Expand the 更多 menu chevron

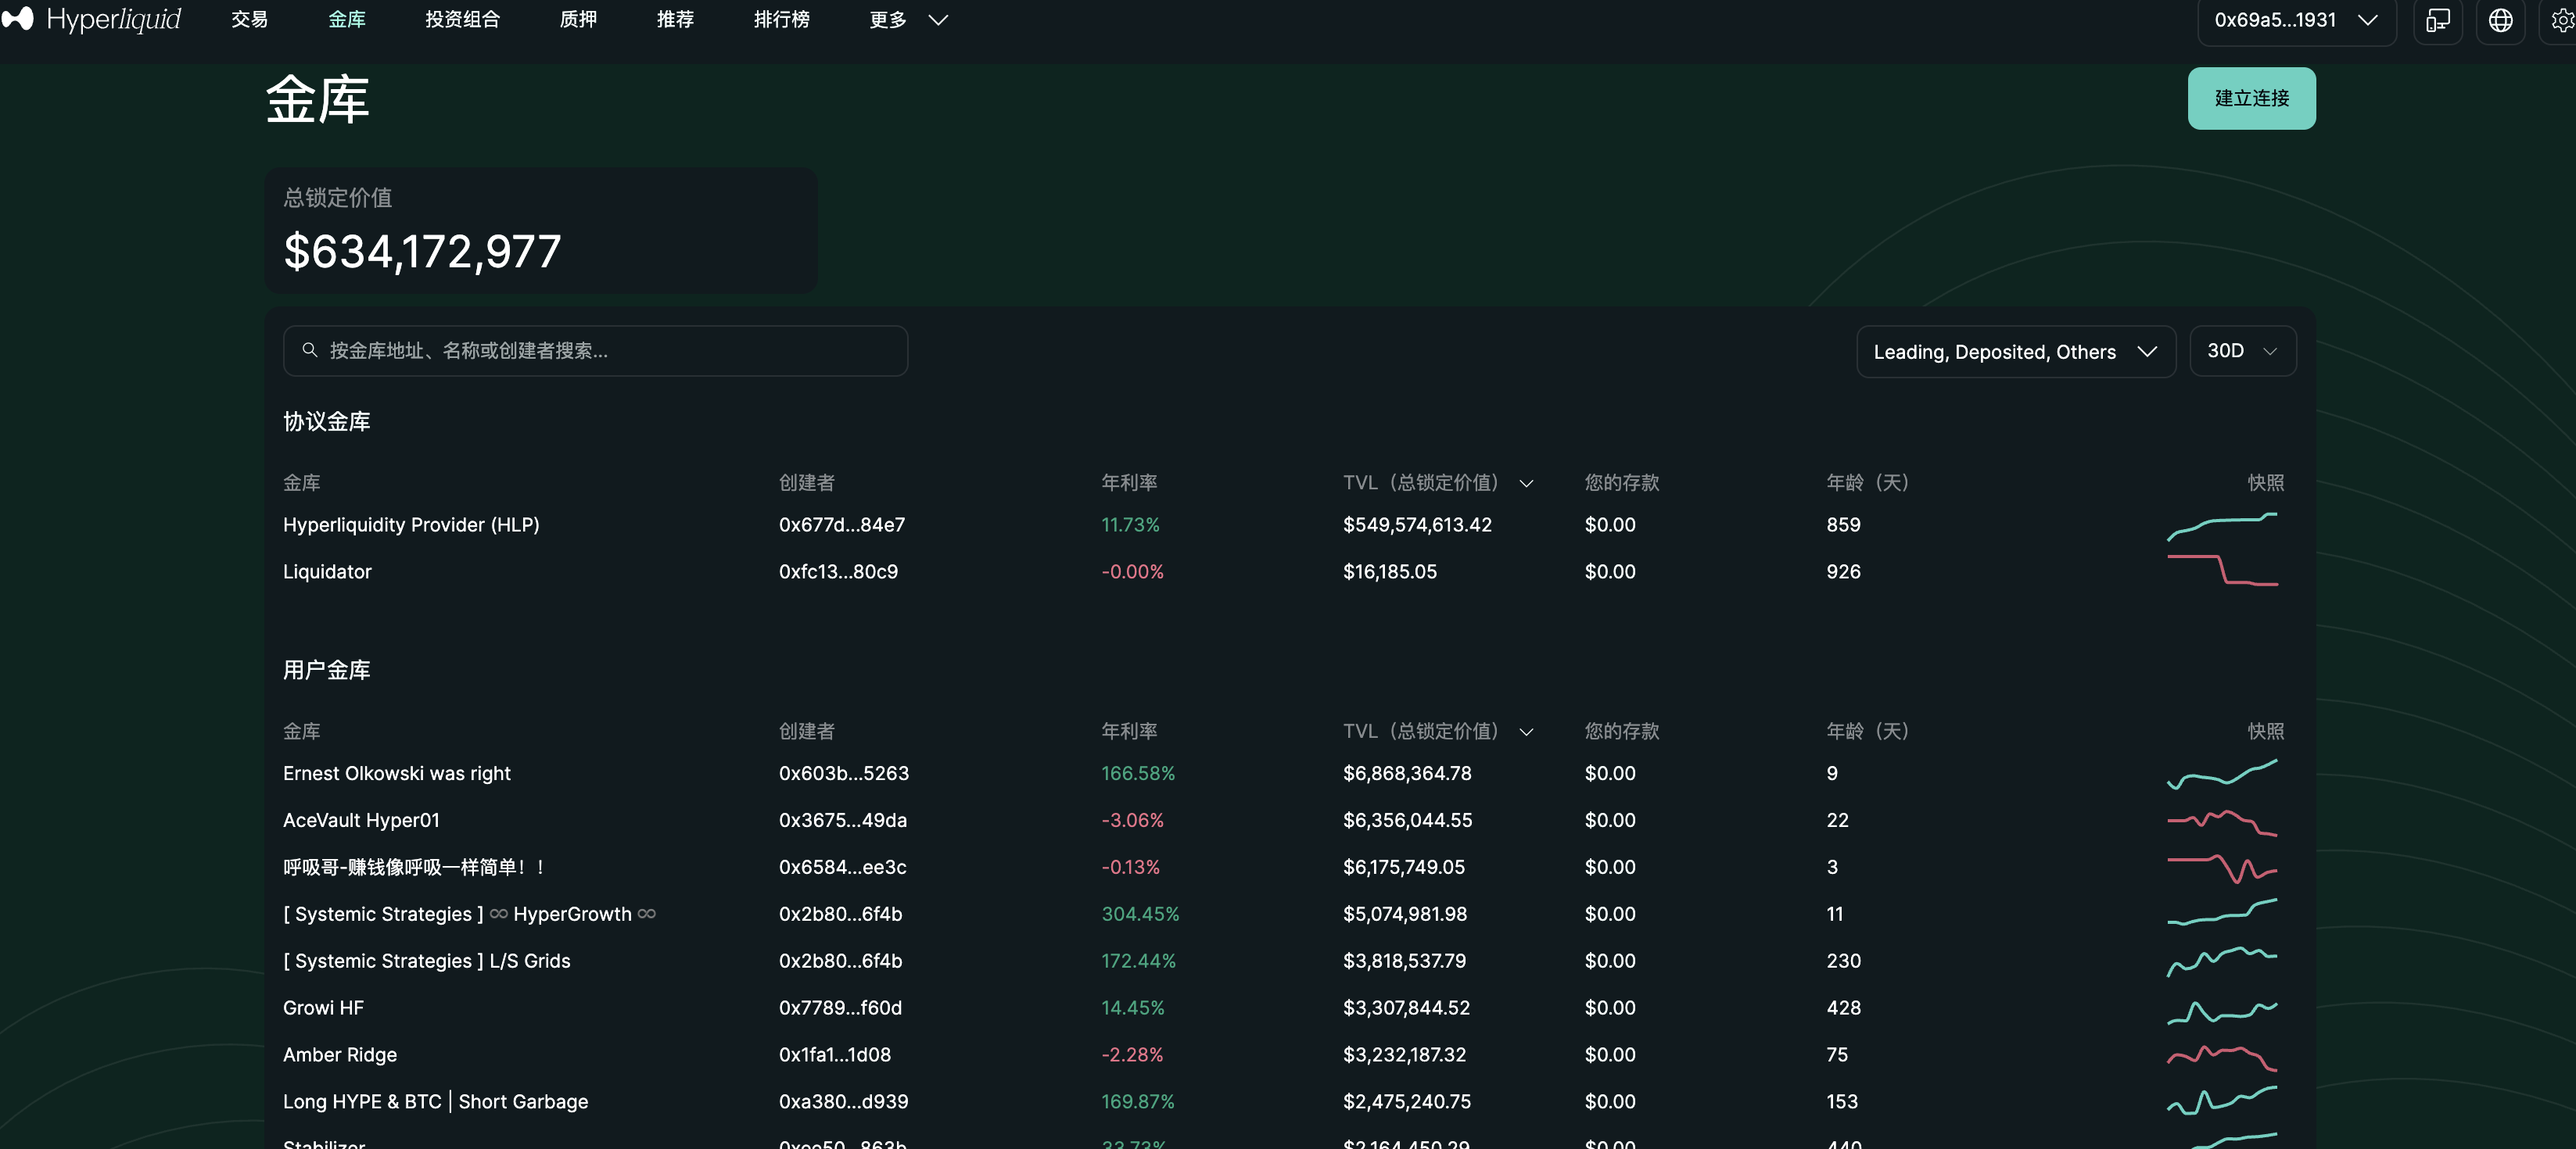coord(937,20)
